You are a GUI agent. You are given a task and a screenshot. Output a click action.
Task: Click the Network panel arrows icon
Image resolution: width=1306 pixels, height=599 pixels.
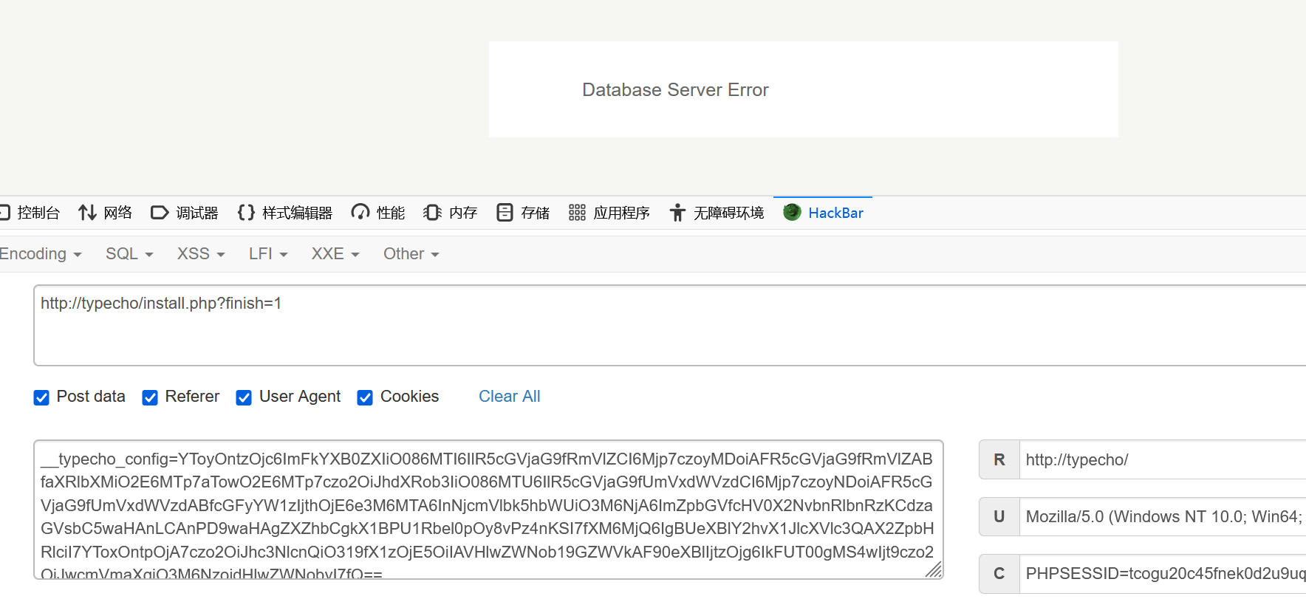(x=87, y=213)
